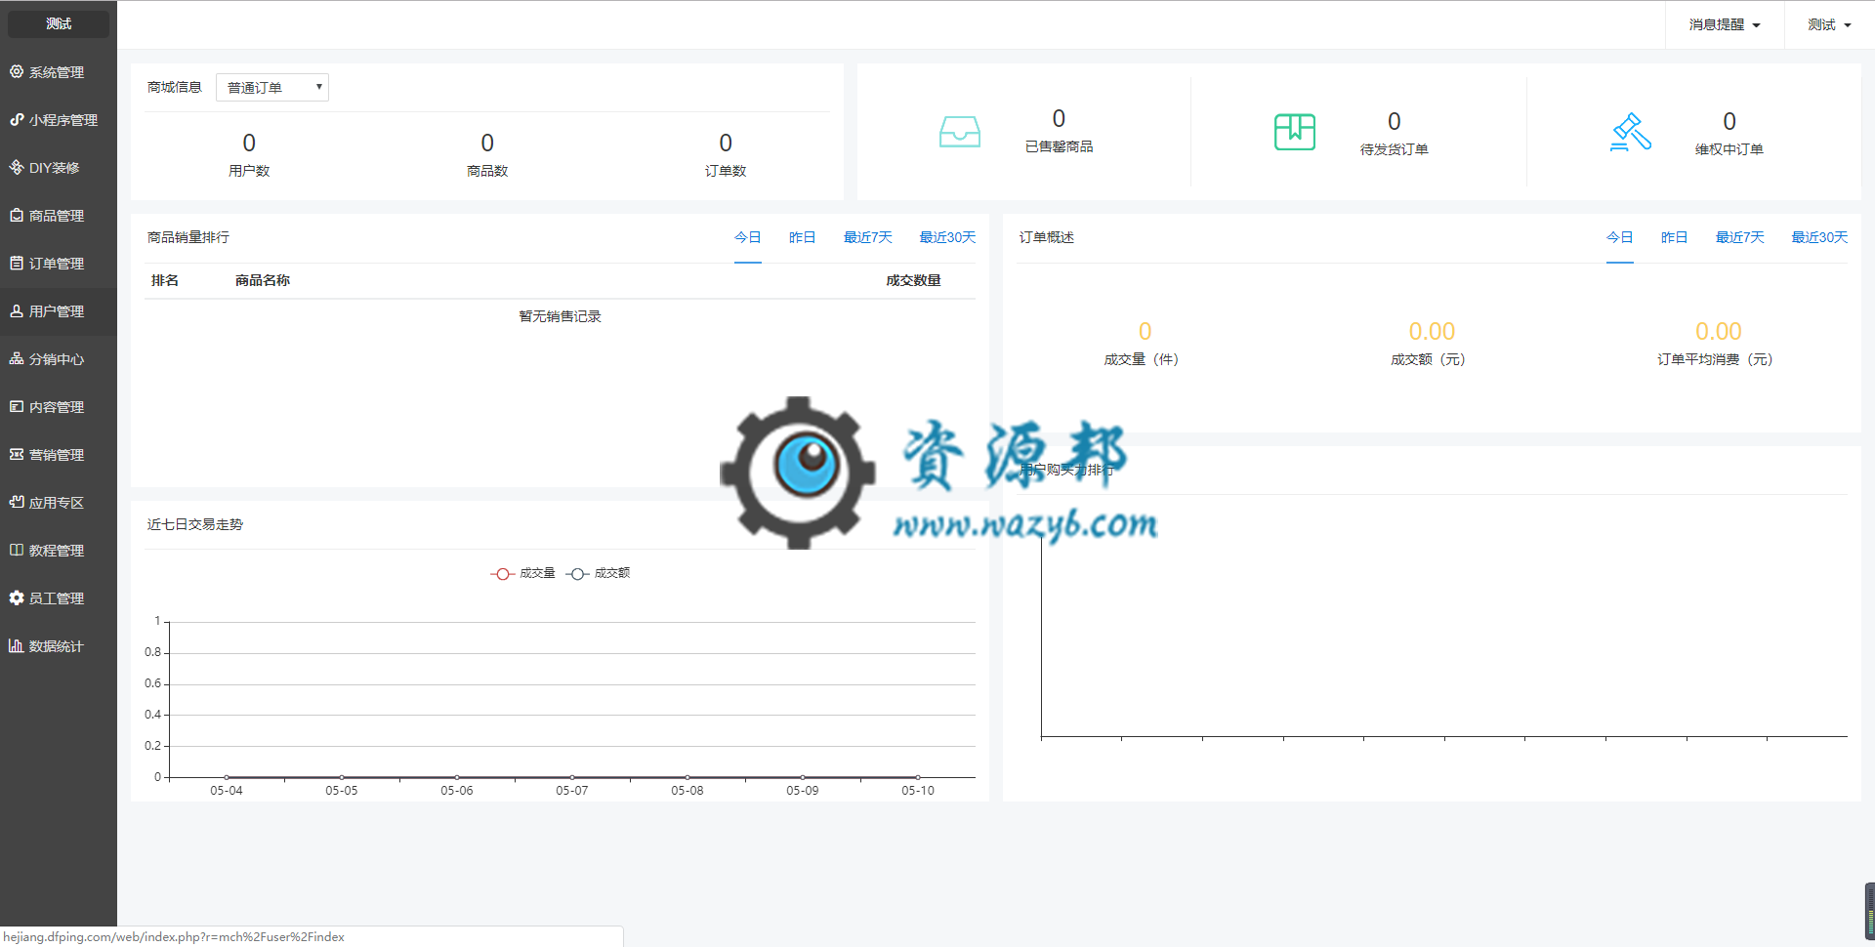Open 用户管理 menu item
This screenshot has height=947, width=1875.
click(x=59, y=311)
